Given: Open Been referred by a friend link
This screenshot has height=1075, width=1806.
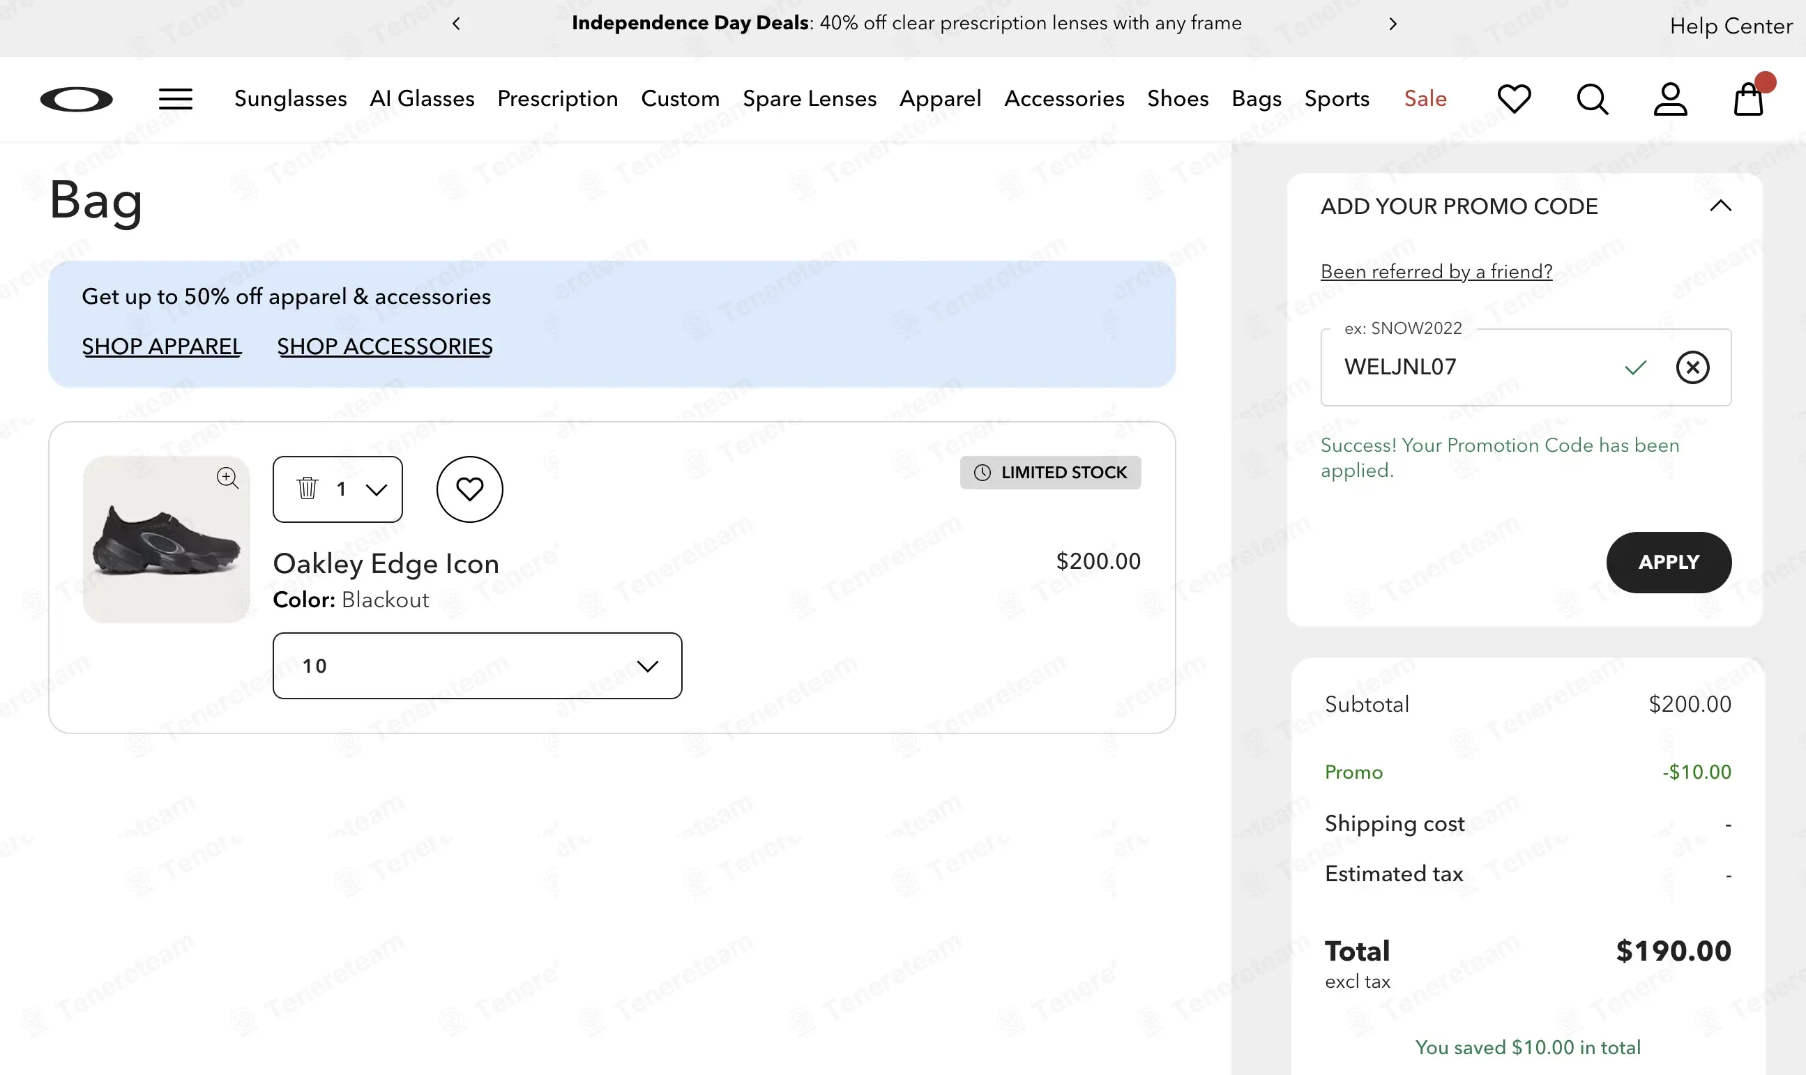Looking at the screenshot, I should [1436, 272].
